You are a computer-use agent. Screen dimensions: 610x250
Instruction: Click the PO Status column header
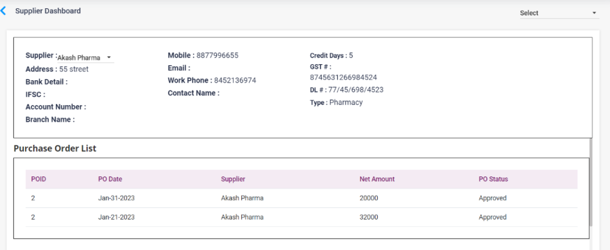(493, 179)
